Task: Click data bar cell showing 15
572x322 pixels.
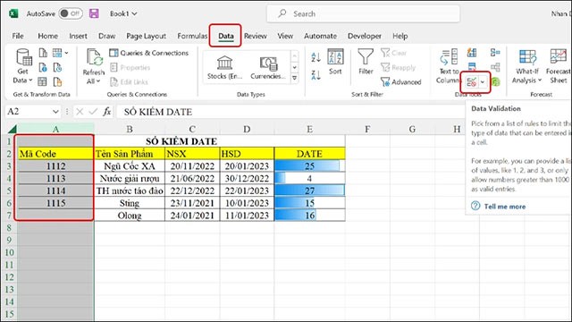Action: coord(309,203)
